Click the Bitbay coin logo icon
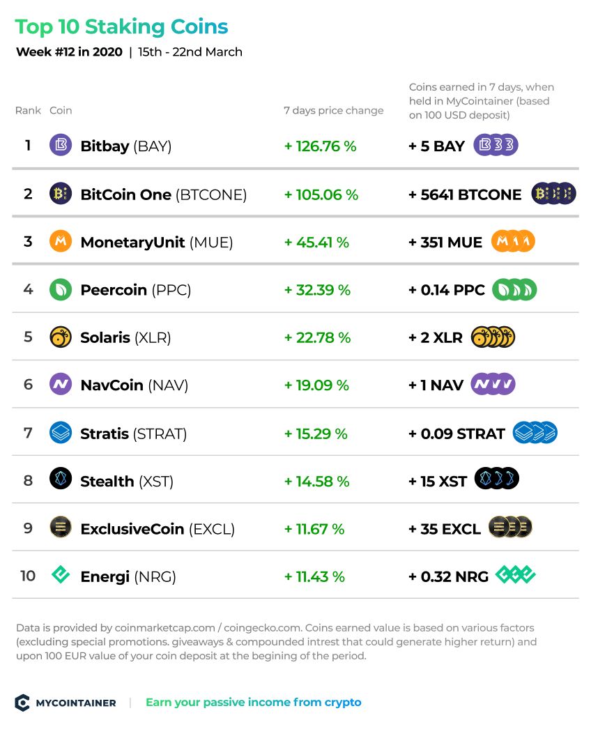Screen dimensions: 598x736 pyautogui.click(x=61, y=145)
